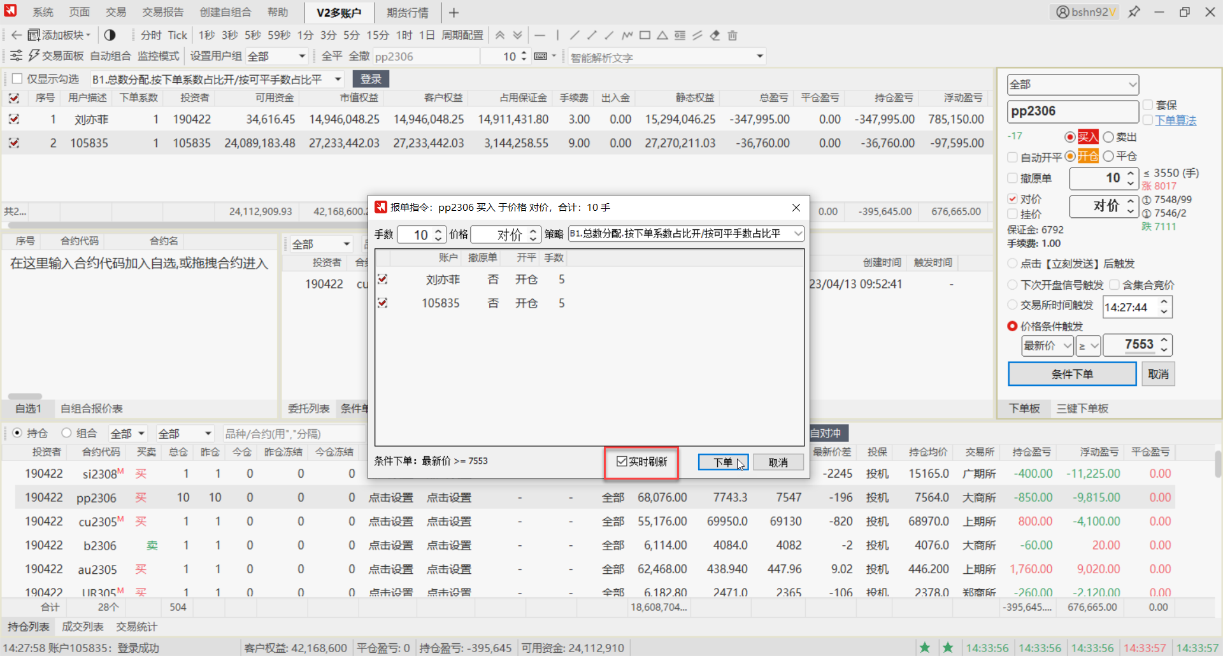
Task: Click the keyboard icon in toolbar
Action: tap(541, 56)
